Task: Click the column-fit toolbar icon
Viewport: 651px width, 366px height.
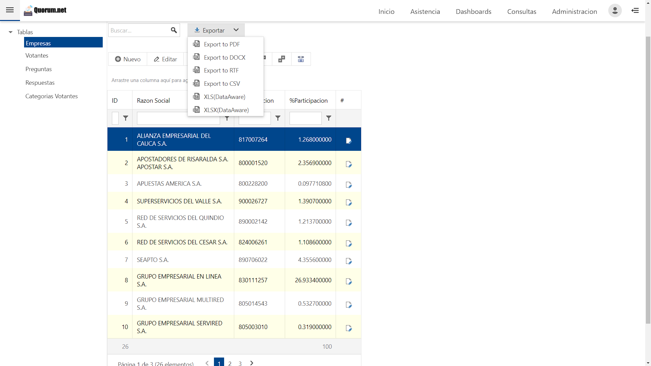Action: tap(301, 59)
